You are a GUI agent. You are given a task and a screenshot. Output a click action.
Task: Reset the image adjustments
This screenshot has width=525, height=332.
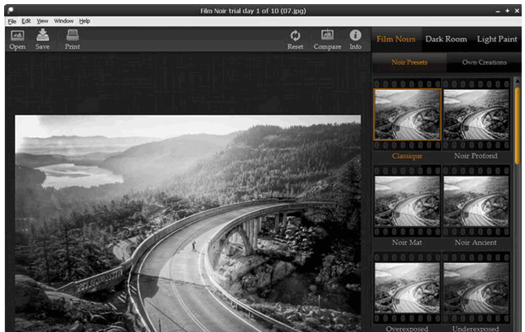(x=295, y=36)
